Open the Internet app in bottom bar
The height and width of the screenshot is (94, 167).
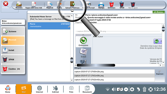[x=39, y=89]
